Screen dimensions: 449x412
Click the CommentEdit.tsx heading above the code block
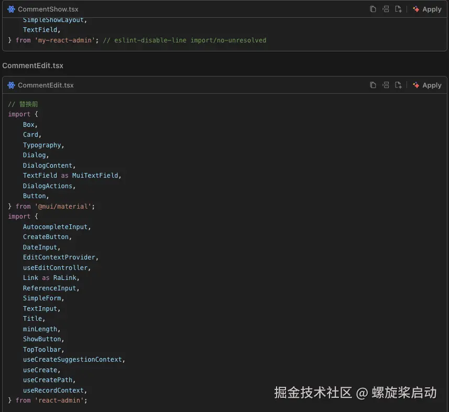coord(32,66)
